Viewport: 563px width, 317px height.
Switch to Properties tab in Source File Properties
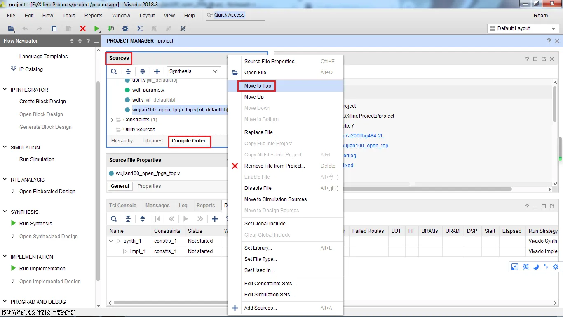point(149,186)
